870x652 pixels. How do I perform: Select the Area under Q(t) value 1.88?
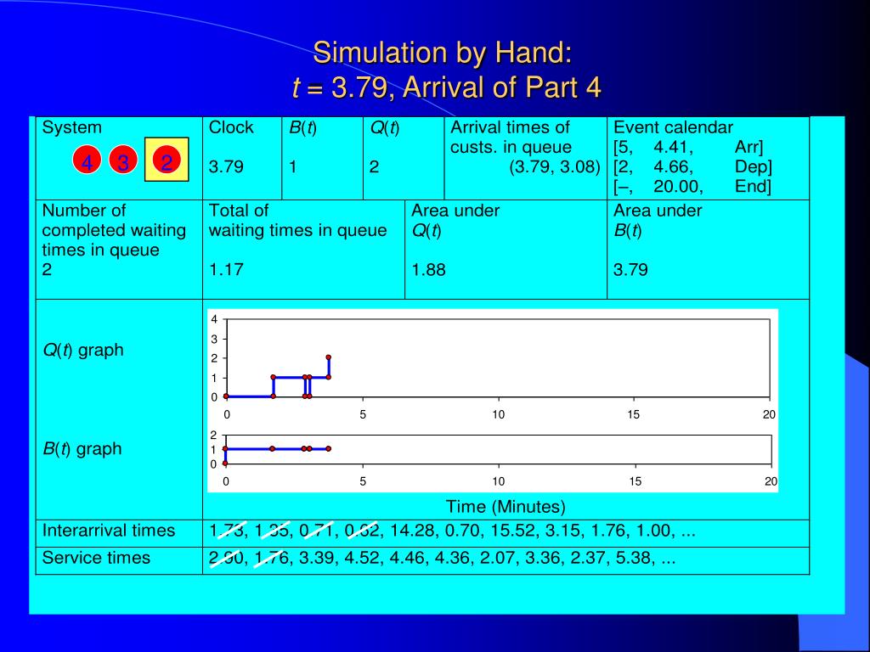click(x=428, y=269)
